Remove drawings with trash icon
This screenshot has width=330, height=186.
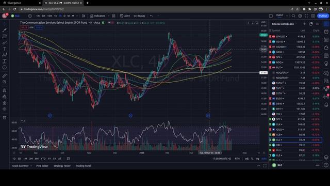(x=5, y=118)
